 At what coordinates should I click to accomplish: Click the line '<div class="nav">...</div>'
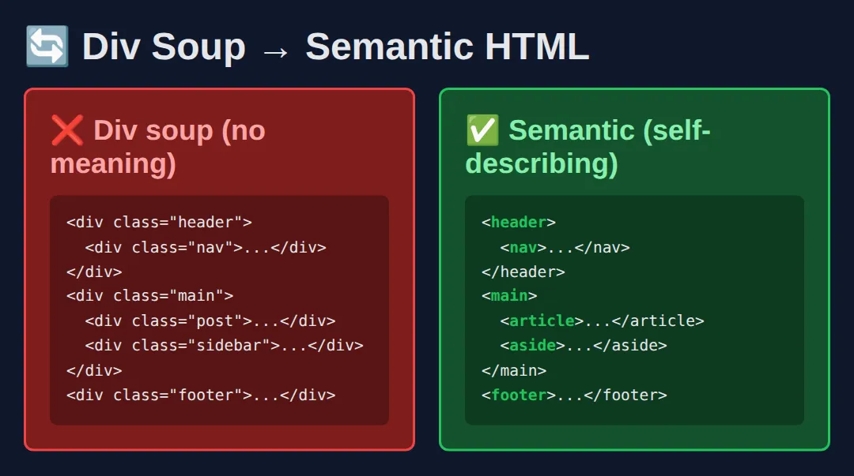(x=206, y=248)
